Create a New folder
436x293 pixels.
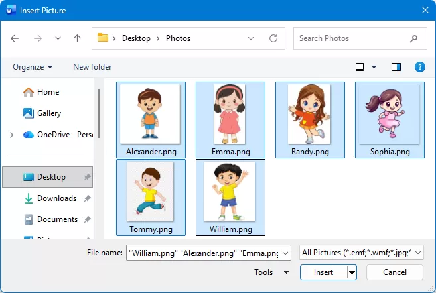(92, 67)
